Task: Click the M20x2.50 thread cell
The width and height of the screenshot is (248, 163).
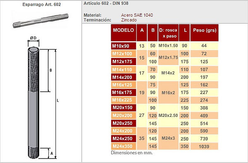Action: pos(168,116)
